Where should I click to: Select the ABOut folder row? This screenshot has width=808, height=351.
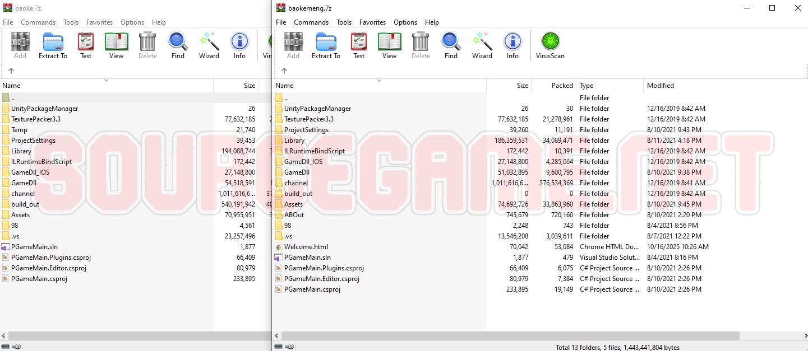point(294,215)
